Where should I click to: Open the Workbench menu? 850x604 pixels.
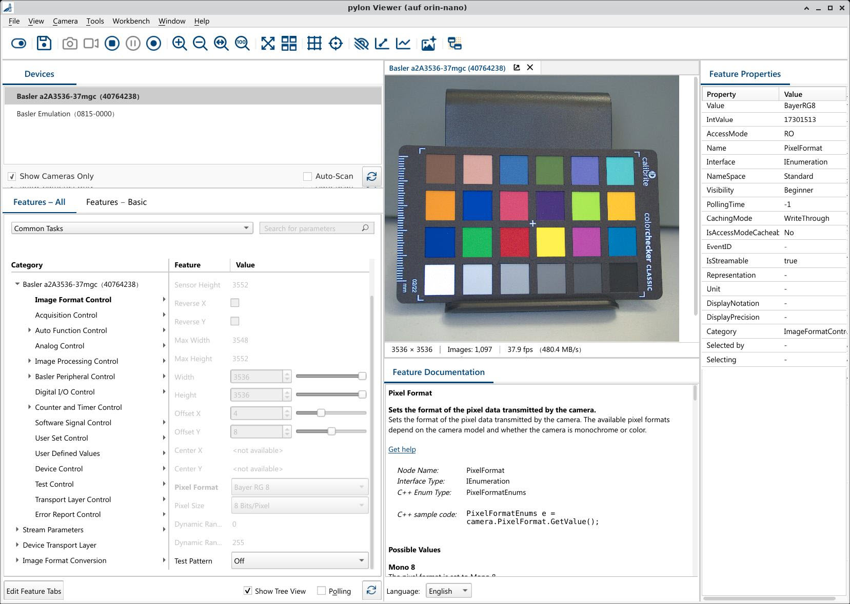point(131,21)
